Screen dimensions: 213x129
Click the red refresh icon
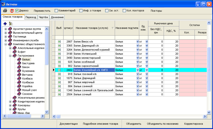pos(12,10)
